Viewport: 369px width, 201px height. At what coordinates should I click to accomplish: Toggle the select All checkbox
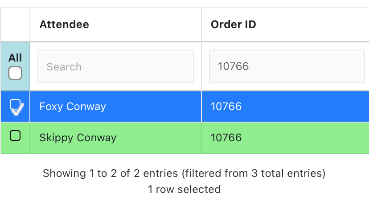click(15, 73)
